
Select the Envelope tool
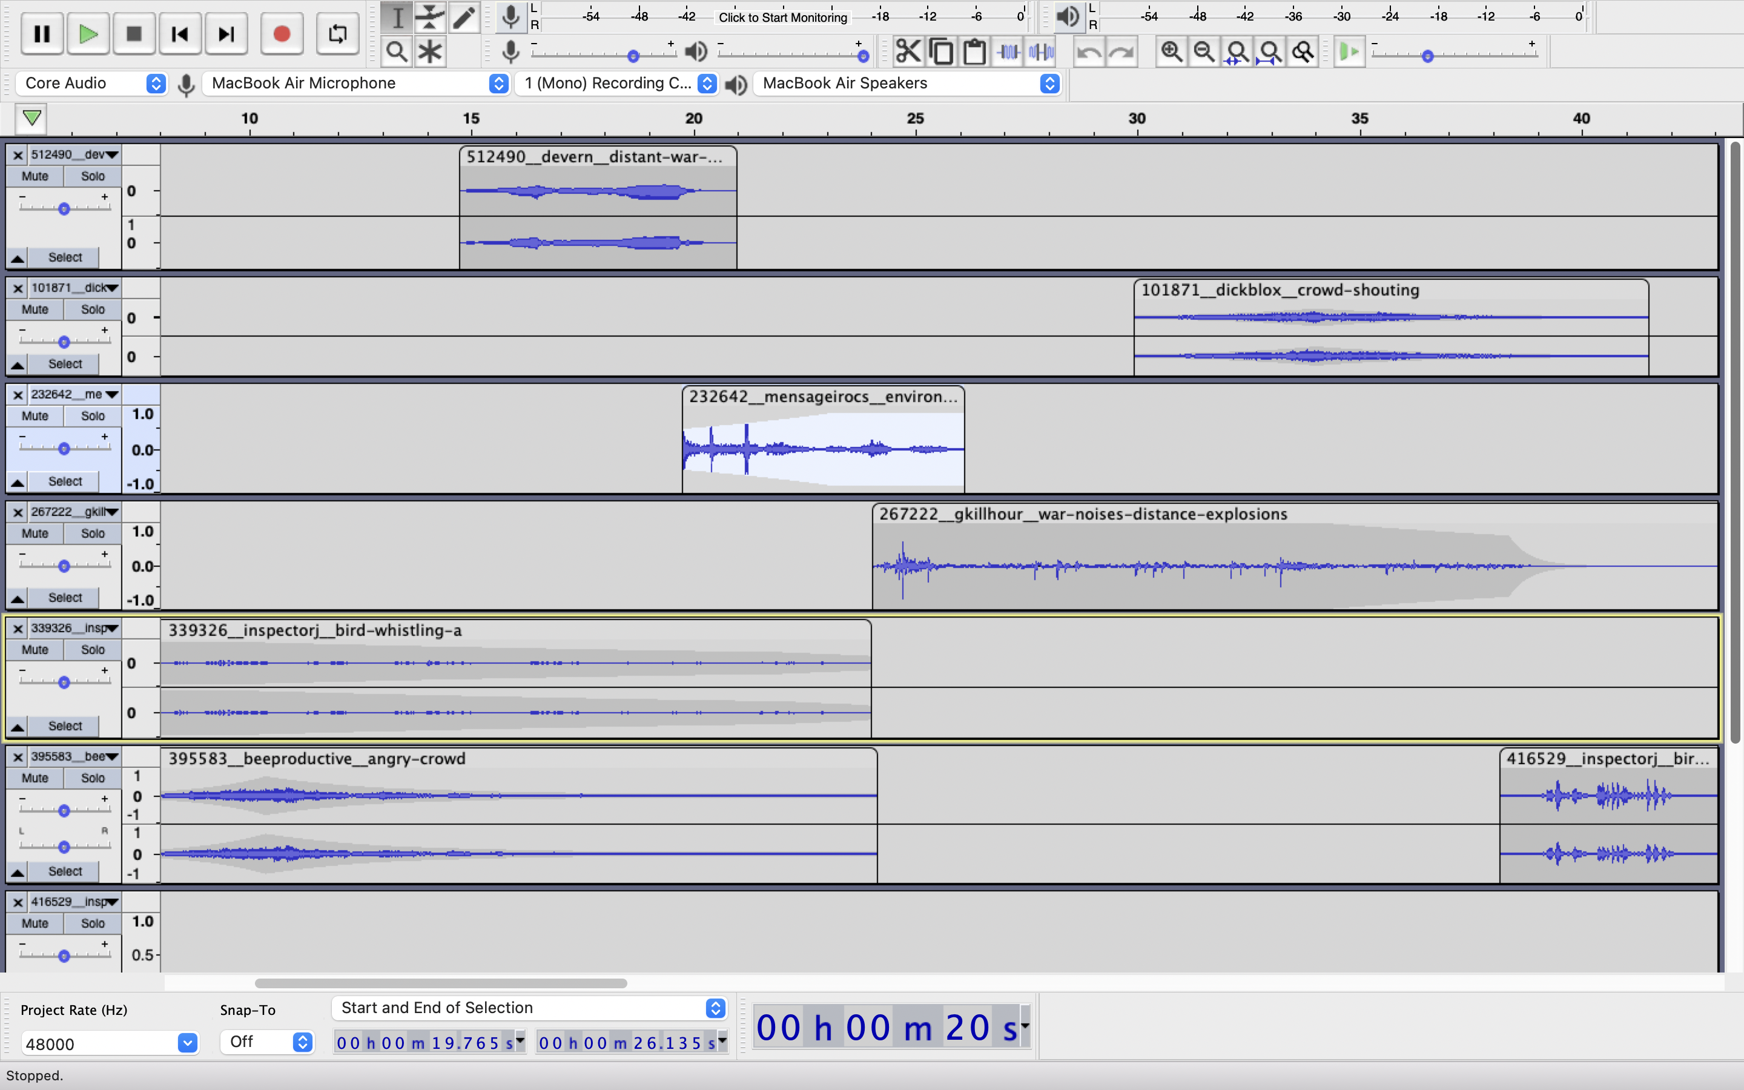[430, 18]
